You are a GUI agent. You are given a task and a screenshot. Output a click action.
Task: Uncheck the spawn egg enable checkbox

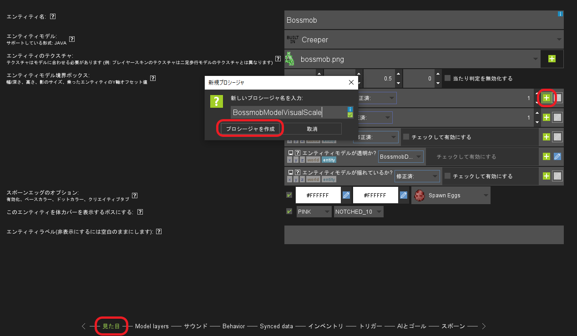[289, 195]
